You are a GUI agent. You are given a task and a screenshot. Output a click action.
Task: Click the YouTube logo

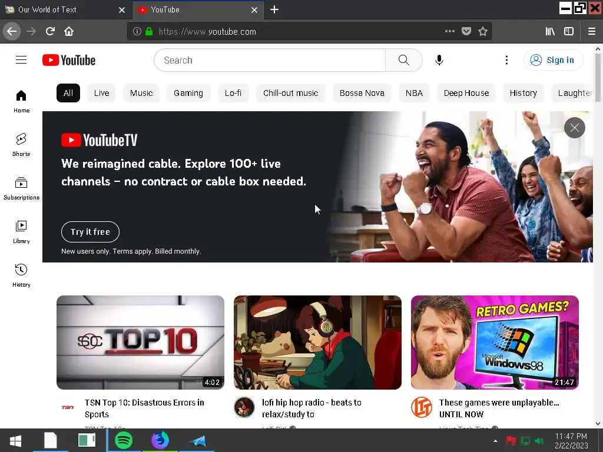69,61
